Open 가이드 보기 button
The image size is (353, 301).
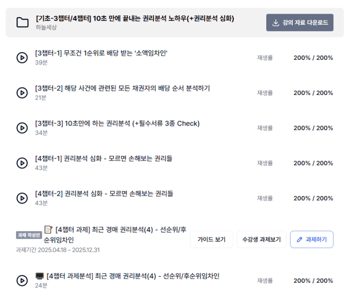[x=211, y=239]
